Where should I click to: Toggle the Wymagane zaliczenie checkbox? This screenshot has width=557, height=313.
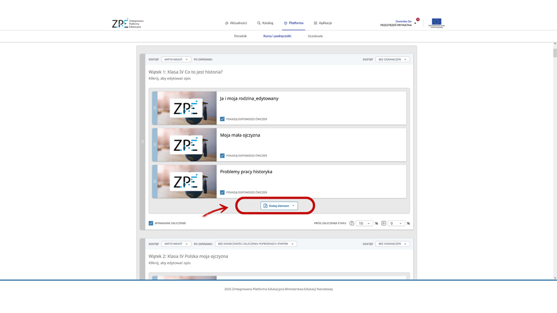coord(151,223)
